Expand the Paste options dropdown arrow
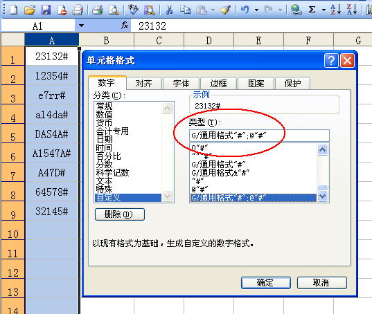Screen dimensions: 372x314 click(213, 10)
